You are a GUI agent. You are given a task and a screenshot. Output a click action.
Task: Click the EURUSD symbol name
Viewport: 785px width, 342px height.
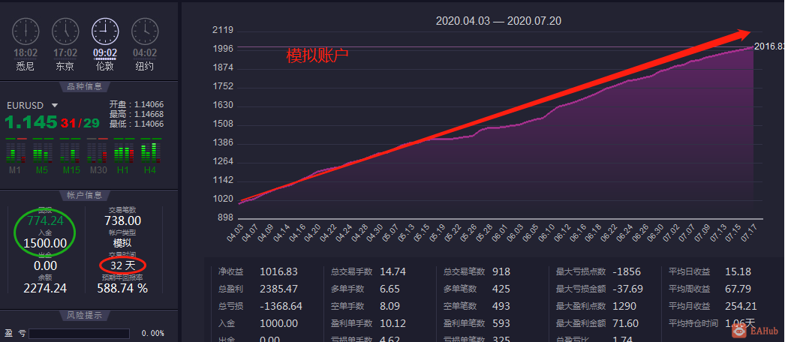(25, 106)
